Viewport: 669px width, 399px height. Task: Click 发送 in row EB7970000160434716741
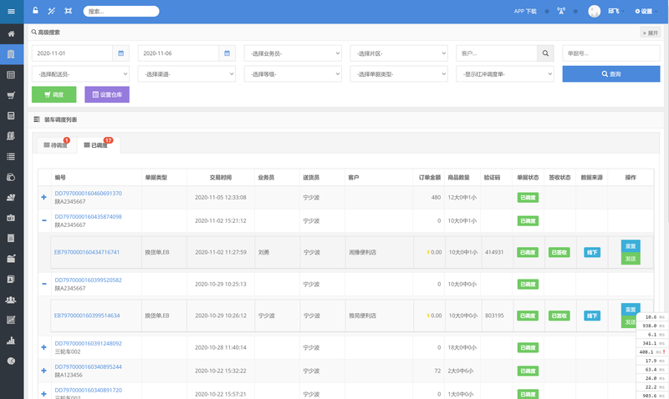tap(631, 259)
